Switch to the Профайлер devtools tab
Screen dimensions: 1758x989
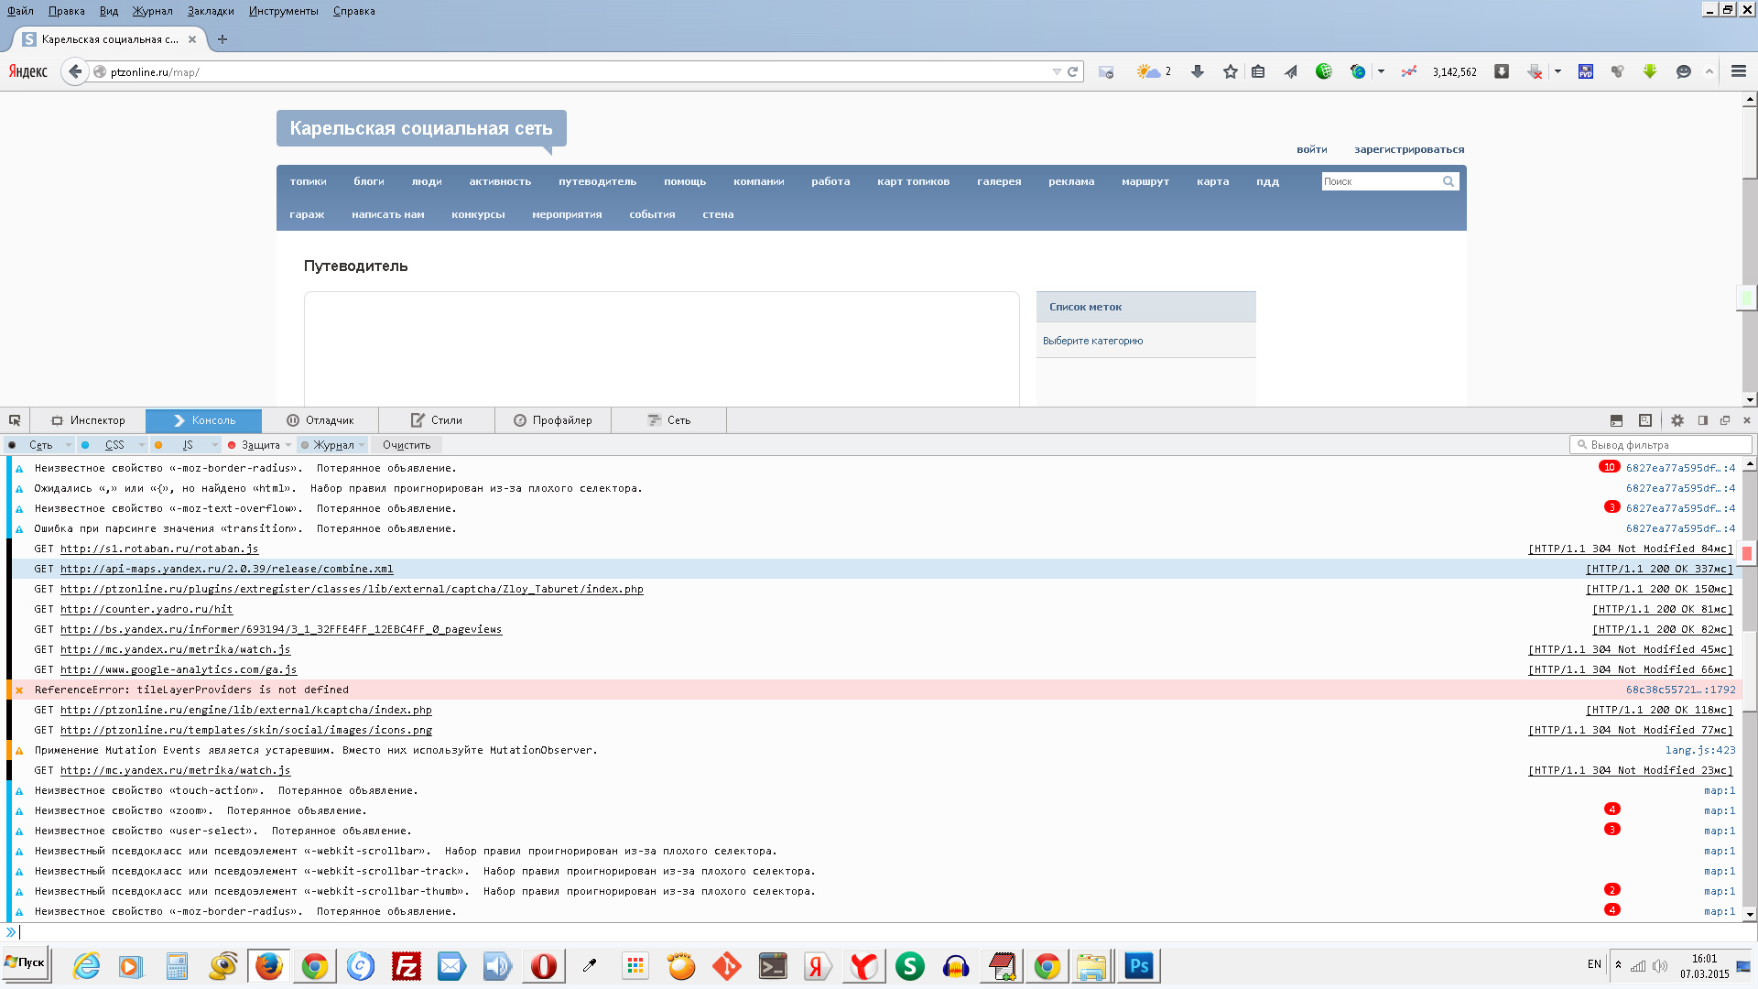pos(552,420)
